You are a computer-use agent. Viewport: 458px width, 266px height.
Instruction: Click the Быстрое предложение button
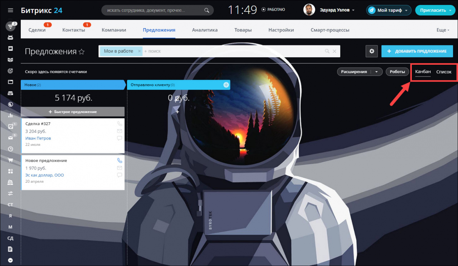pos(73,112)
